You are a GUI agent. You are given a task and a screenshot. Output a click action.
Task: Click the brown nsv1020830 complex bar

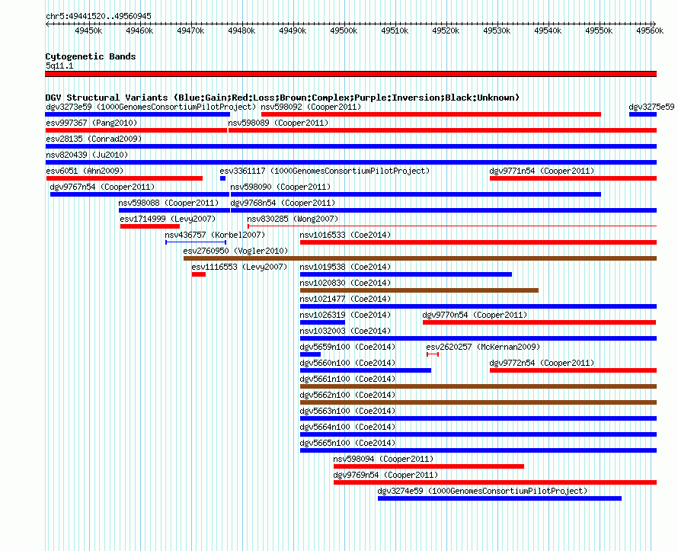point(420,290)
